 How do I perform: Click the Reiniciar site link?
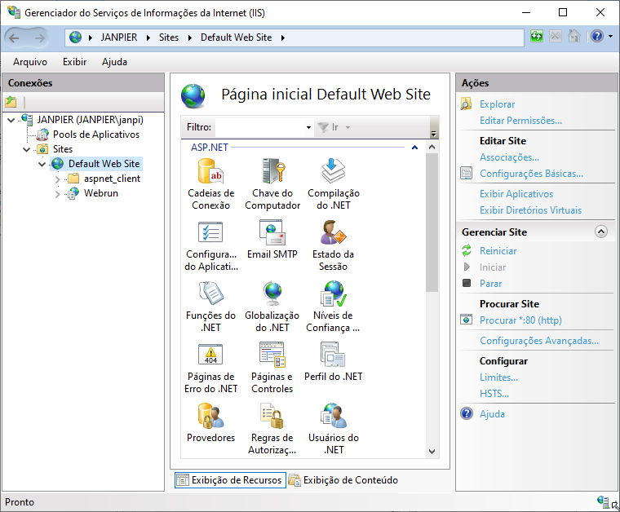(x=498, y=251)
